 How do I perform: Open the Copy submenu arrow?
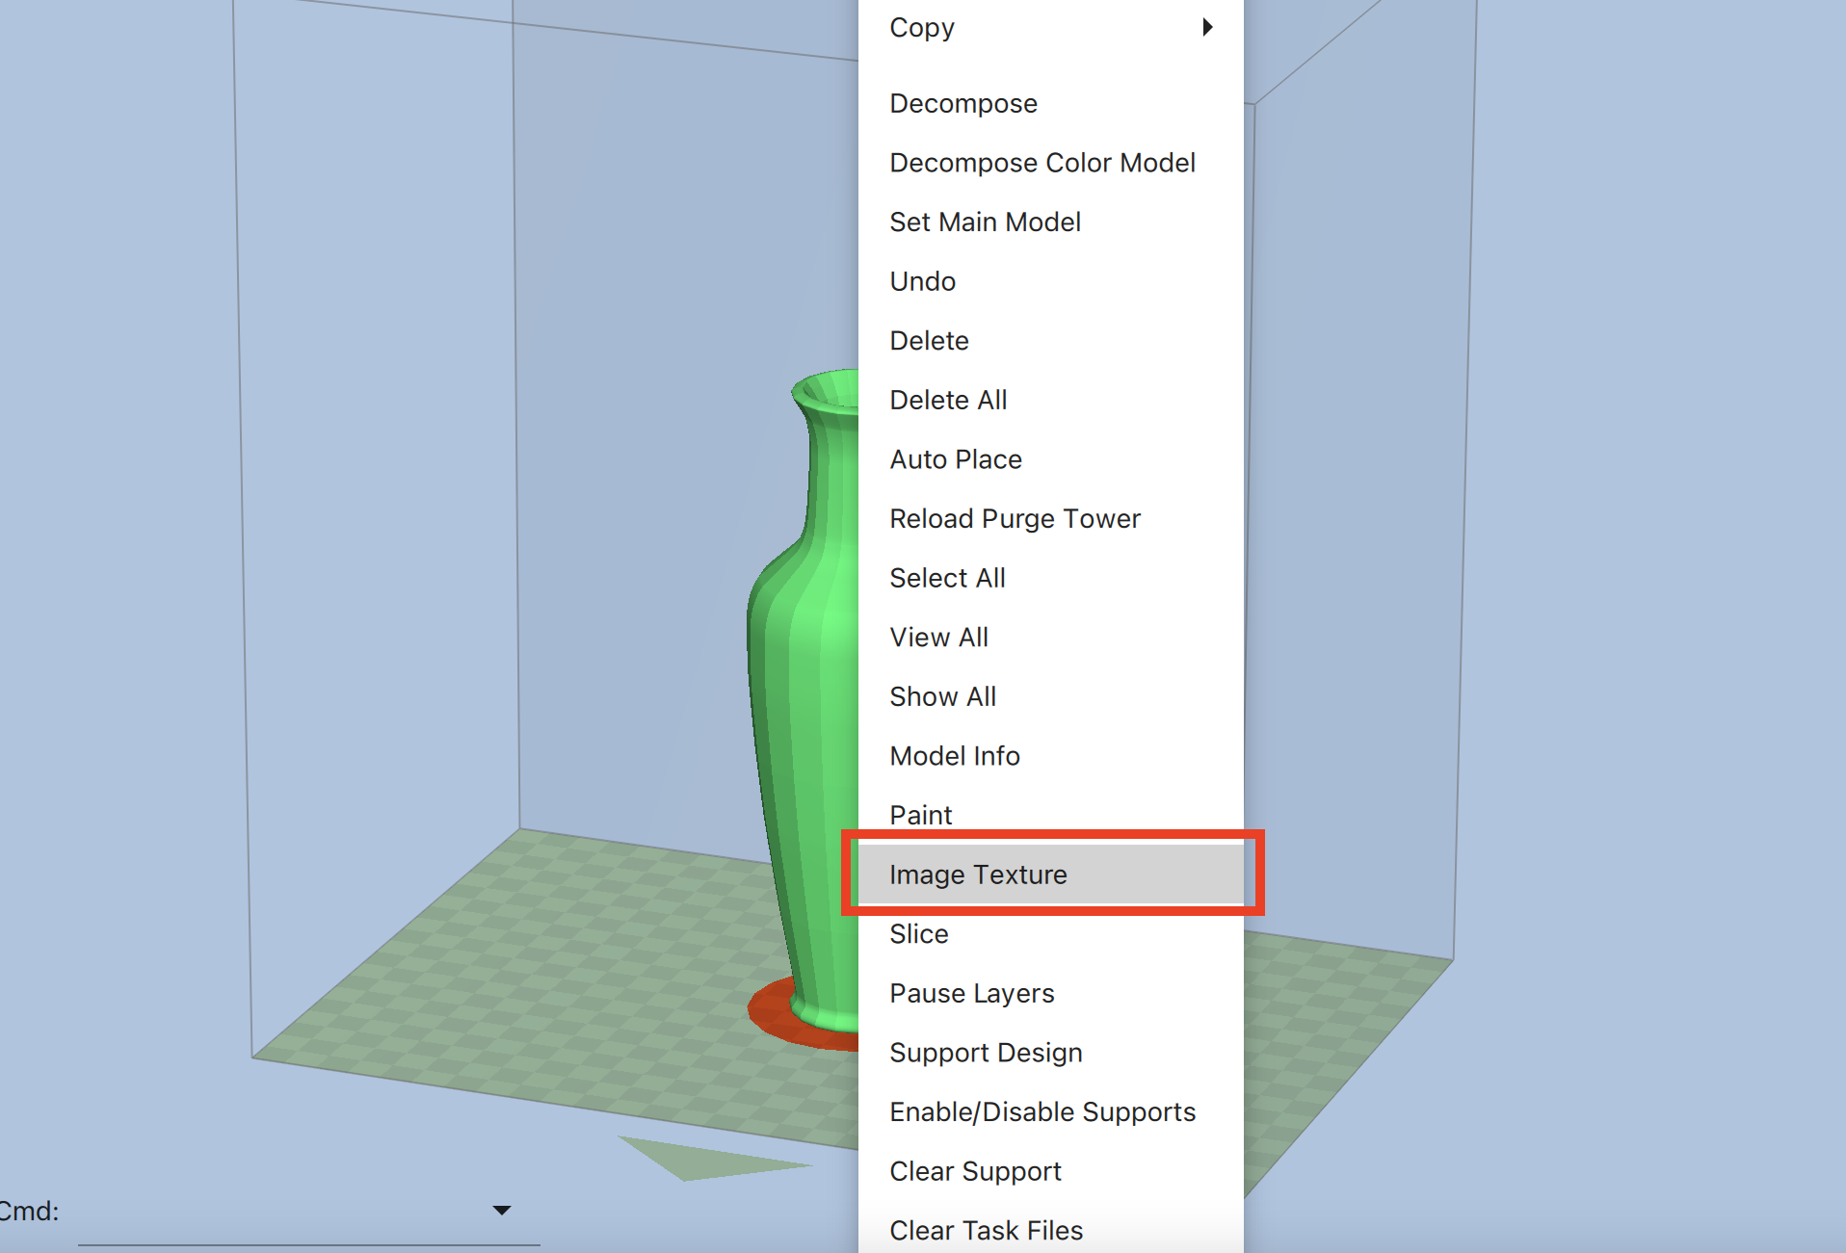[1207, 27]
